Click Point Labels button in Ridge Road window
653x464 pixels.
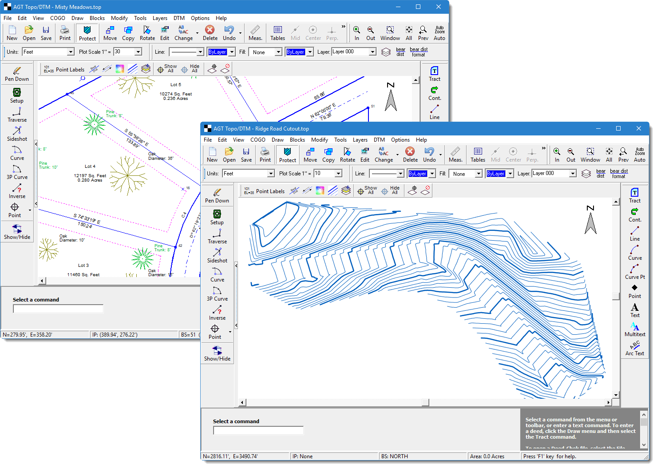pyautogui.click(x=264, y=191)
